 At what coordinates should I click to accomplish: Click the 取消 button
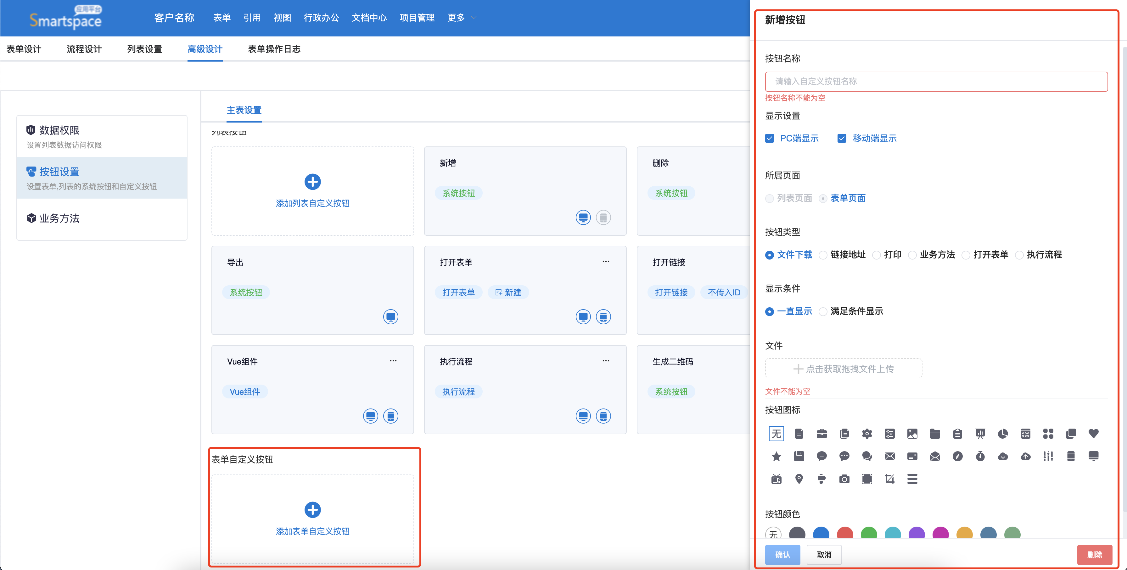[824, 555]
